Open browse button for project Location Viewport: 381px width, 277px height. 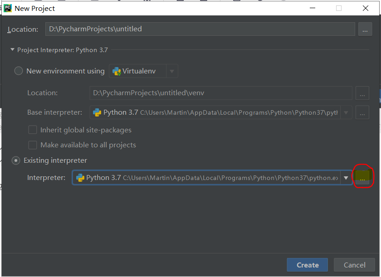365,29
